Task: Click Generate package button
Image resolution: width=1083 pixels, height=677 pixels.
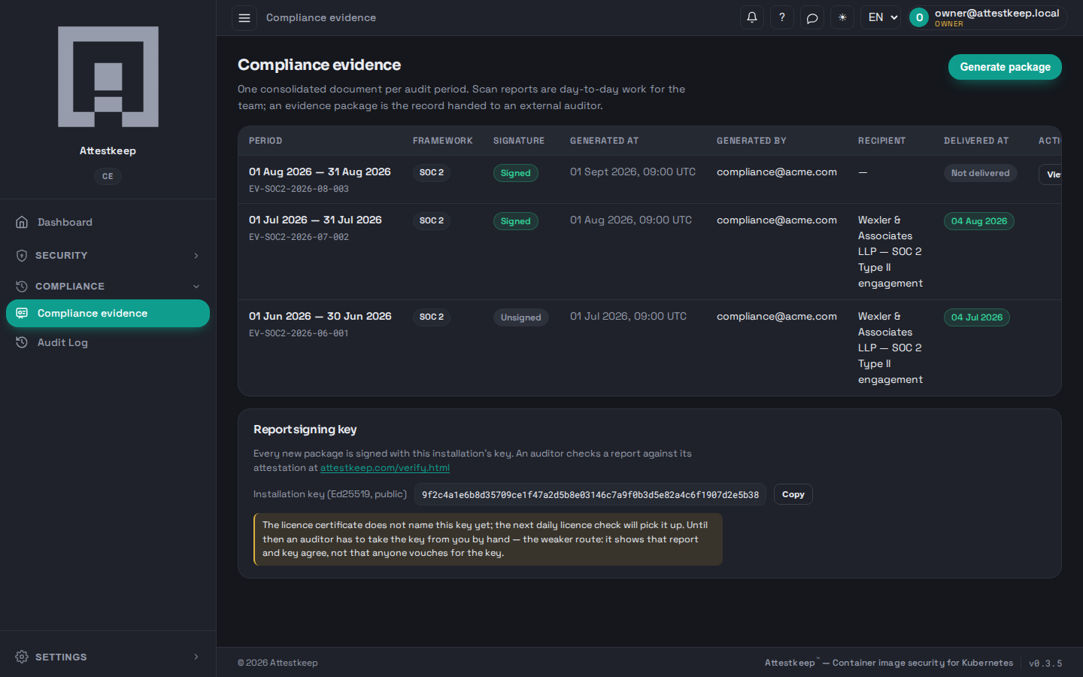Action: pyautogui.click(x=1005, y=67)
